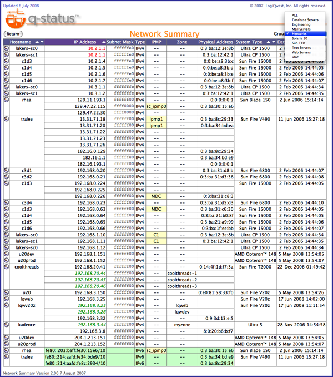Click the coolthreads-2 zone cell
The width and height of the screenshot is (333, 377).
pos(183,280)
